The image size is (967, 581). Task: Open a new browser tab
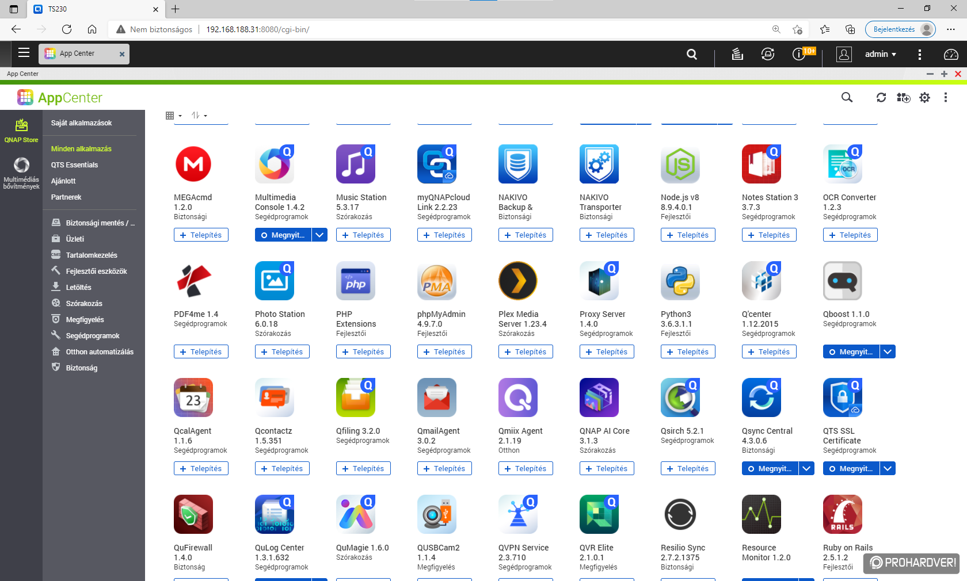click(x=176, y=9)
